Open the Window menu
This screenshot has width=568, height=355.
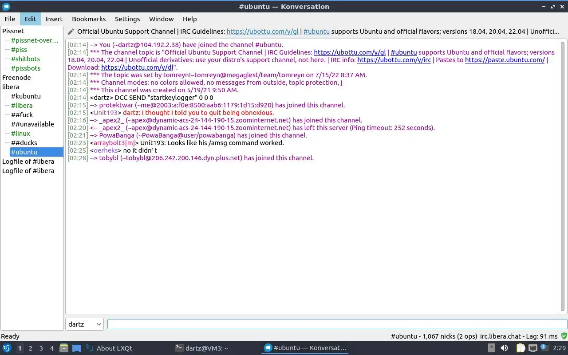point(161,19)
